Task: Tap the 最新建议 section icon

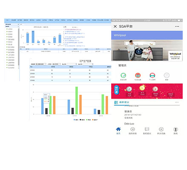Action: click(116, 102)
